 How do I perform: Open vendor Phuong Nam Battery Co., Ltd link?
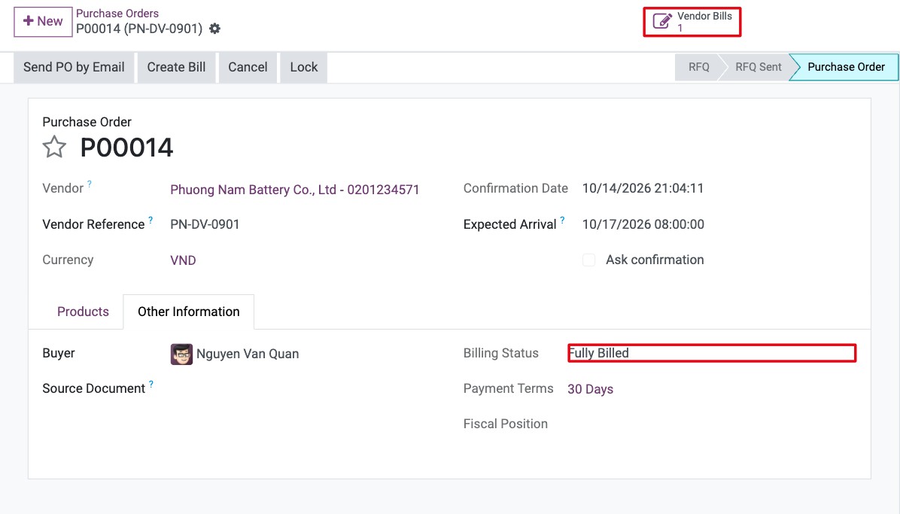coord(294,190)
